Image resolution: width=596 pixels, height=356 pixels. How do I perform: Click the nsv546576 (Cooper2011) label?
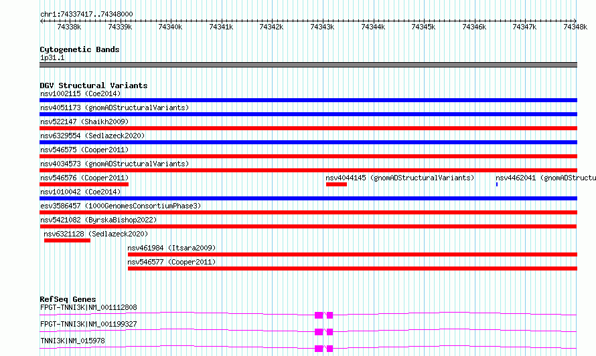84,178
